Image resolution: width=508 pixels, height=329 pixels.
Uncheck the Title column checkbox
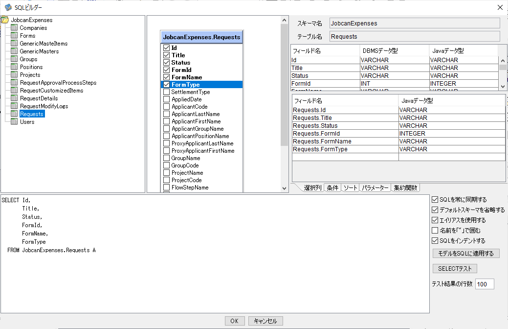(x=167, y=55)
